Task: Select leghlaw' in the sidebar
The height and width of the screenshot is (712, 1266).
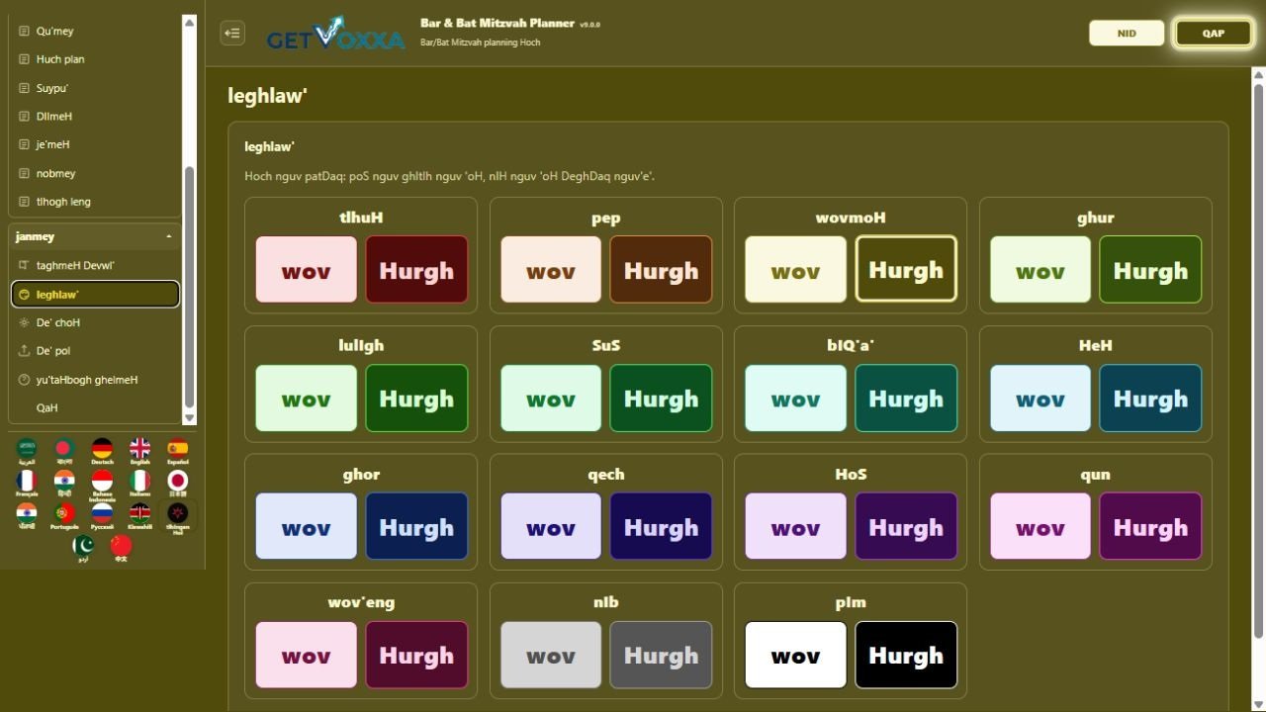Action: 95,294
